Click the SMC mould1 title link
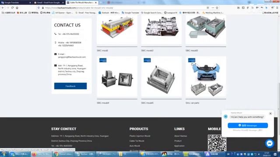 point(102,51)
